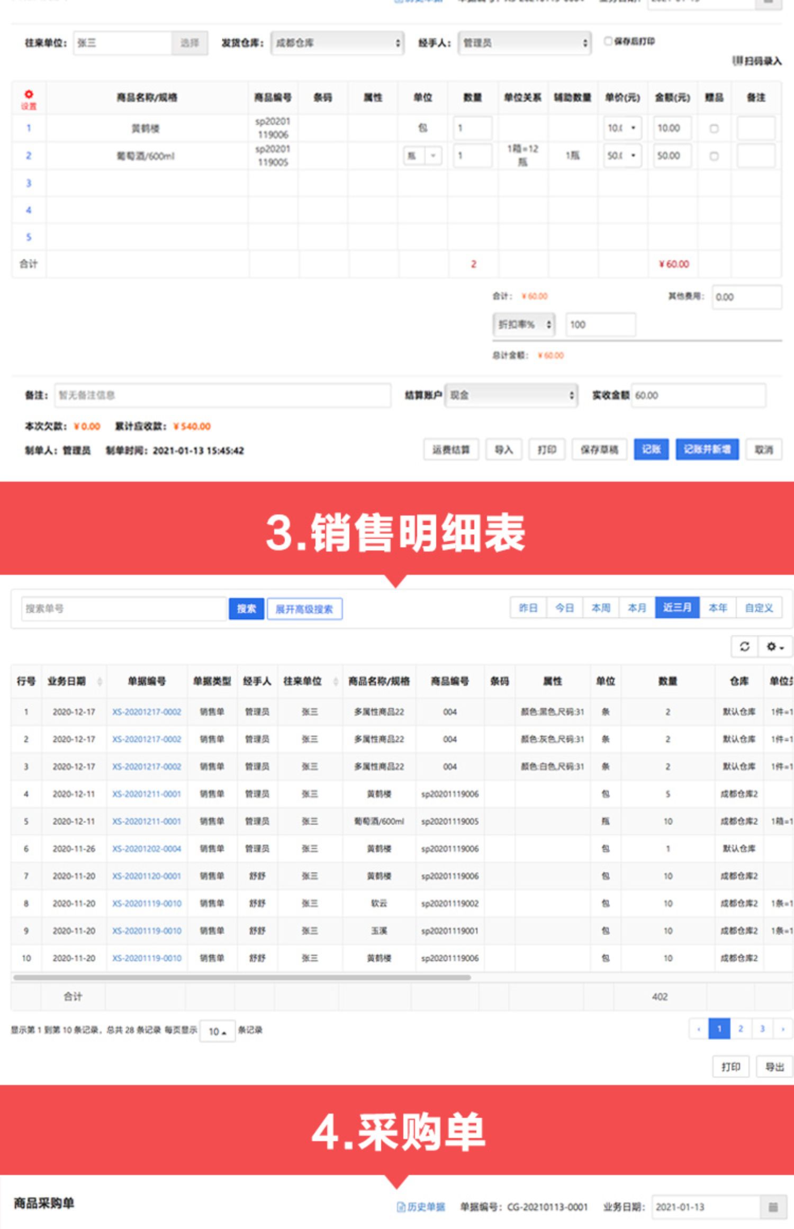Go to next page arrow in pagination
Image resolution: width=794 pixels, height=1229 pixels.
(783, 1029)
